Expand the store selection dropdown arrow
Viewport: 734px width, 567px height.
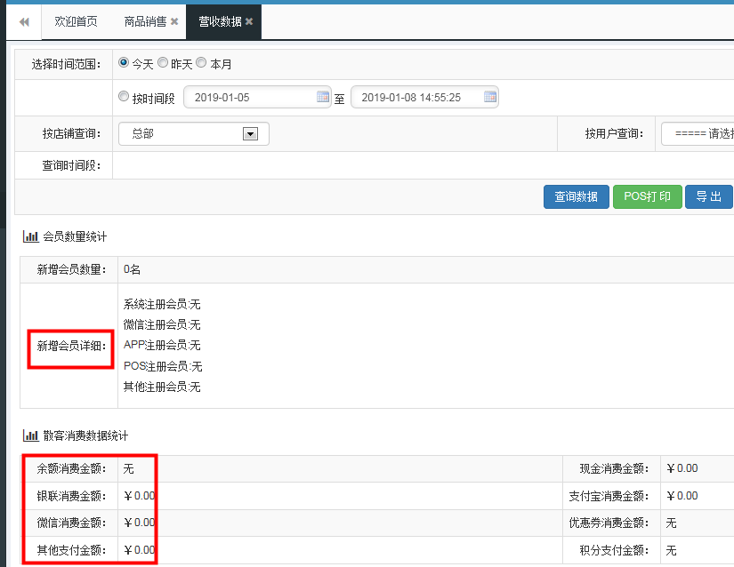(249, 133)
